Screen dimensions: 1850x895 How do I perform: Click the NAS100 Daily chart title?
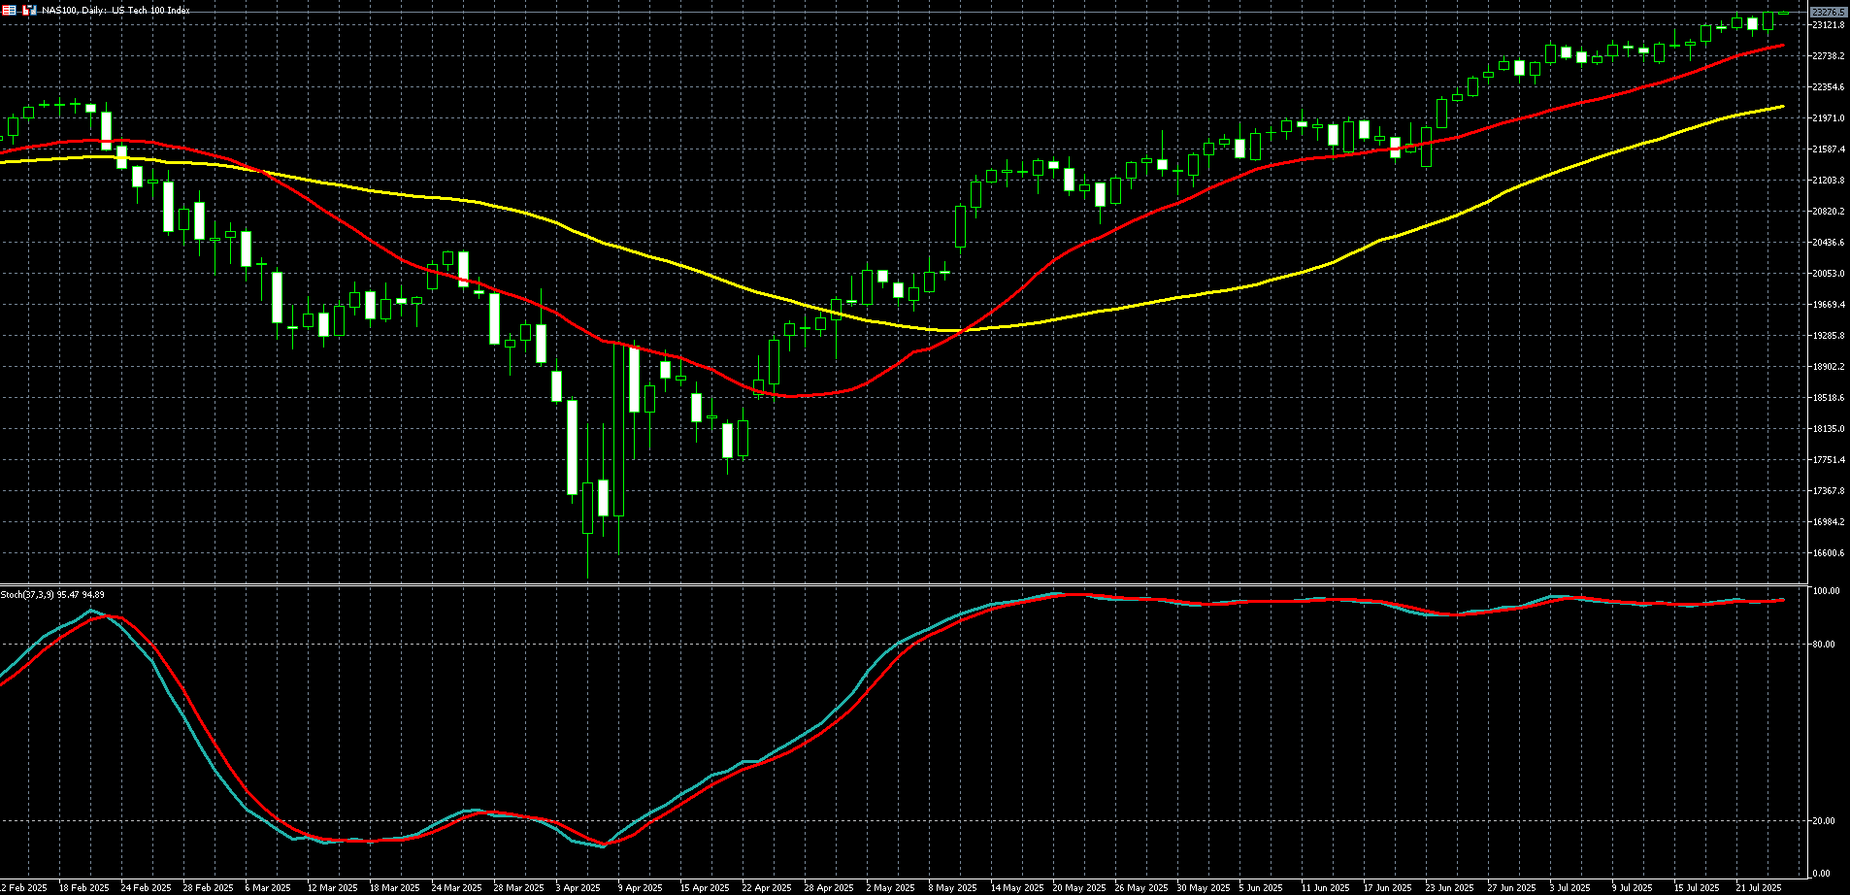(116, 10)
